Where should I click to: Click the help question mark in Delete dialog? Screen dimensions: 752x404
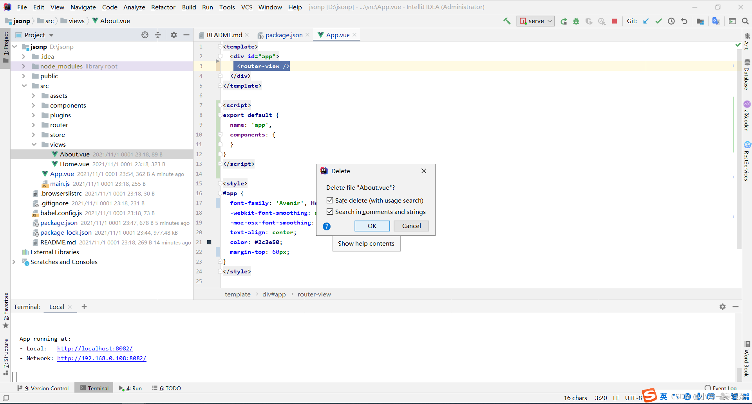coord(327,226)
